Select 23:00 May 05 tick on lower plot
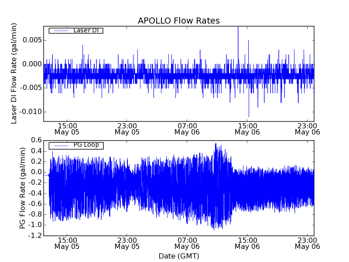This screenshot has height=262, width=349. tap(127, 243)
